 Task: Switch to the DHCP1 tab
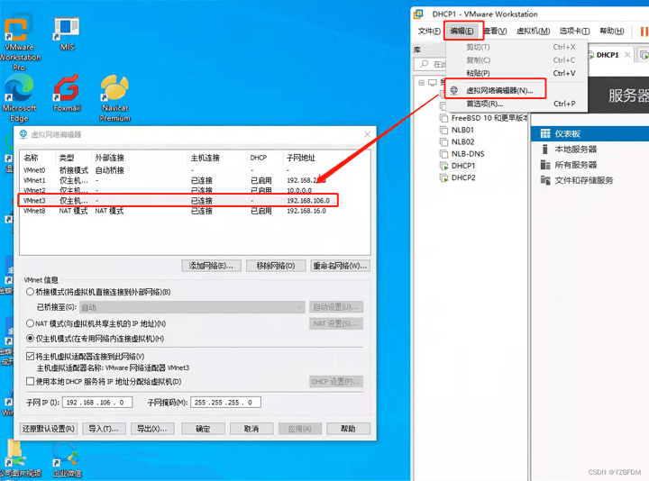[x=608, y=55]
